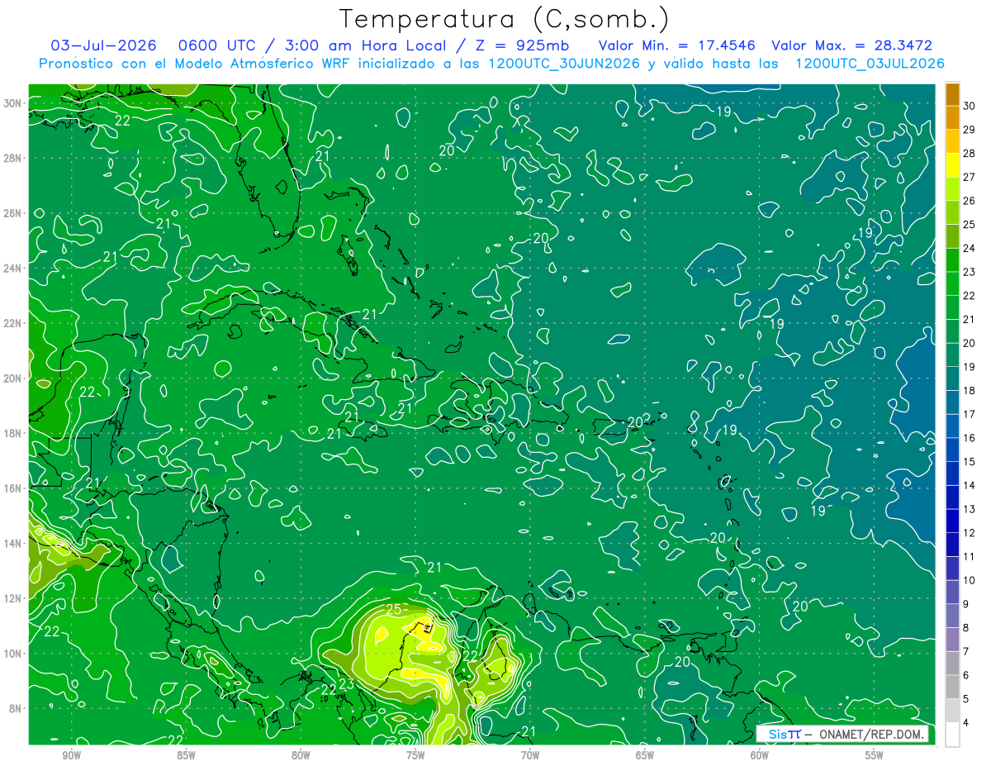Click the bright yellow swatch between 27 and 28
The height and width of the screenshot is (766, 991).
[x=952, y=166]
